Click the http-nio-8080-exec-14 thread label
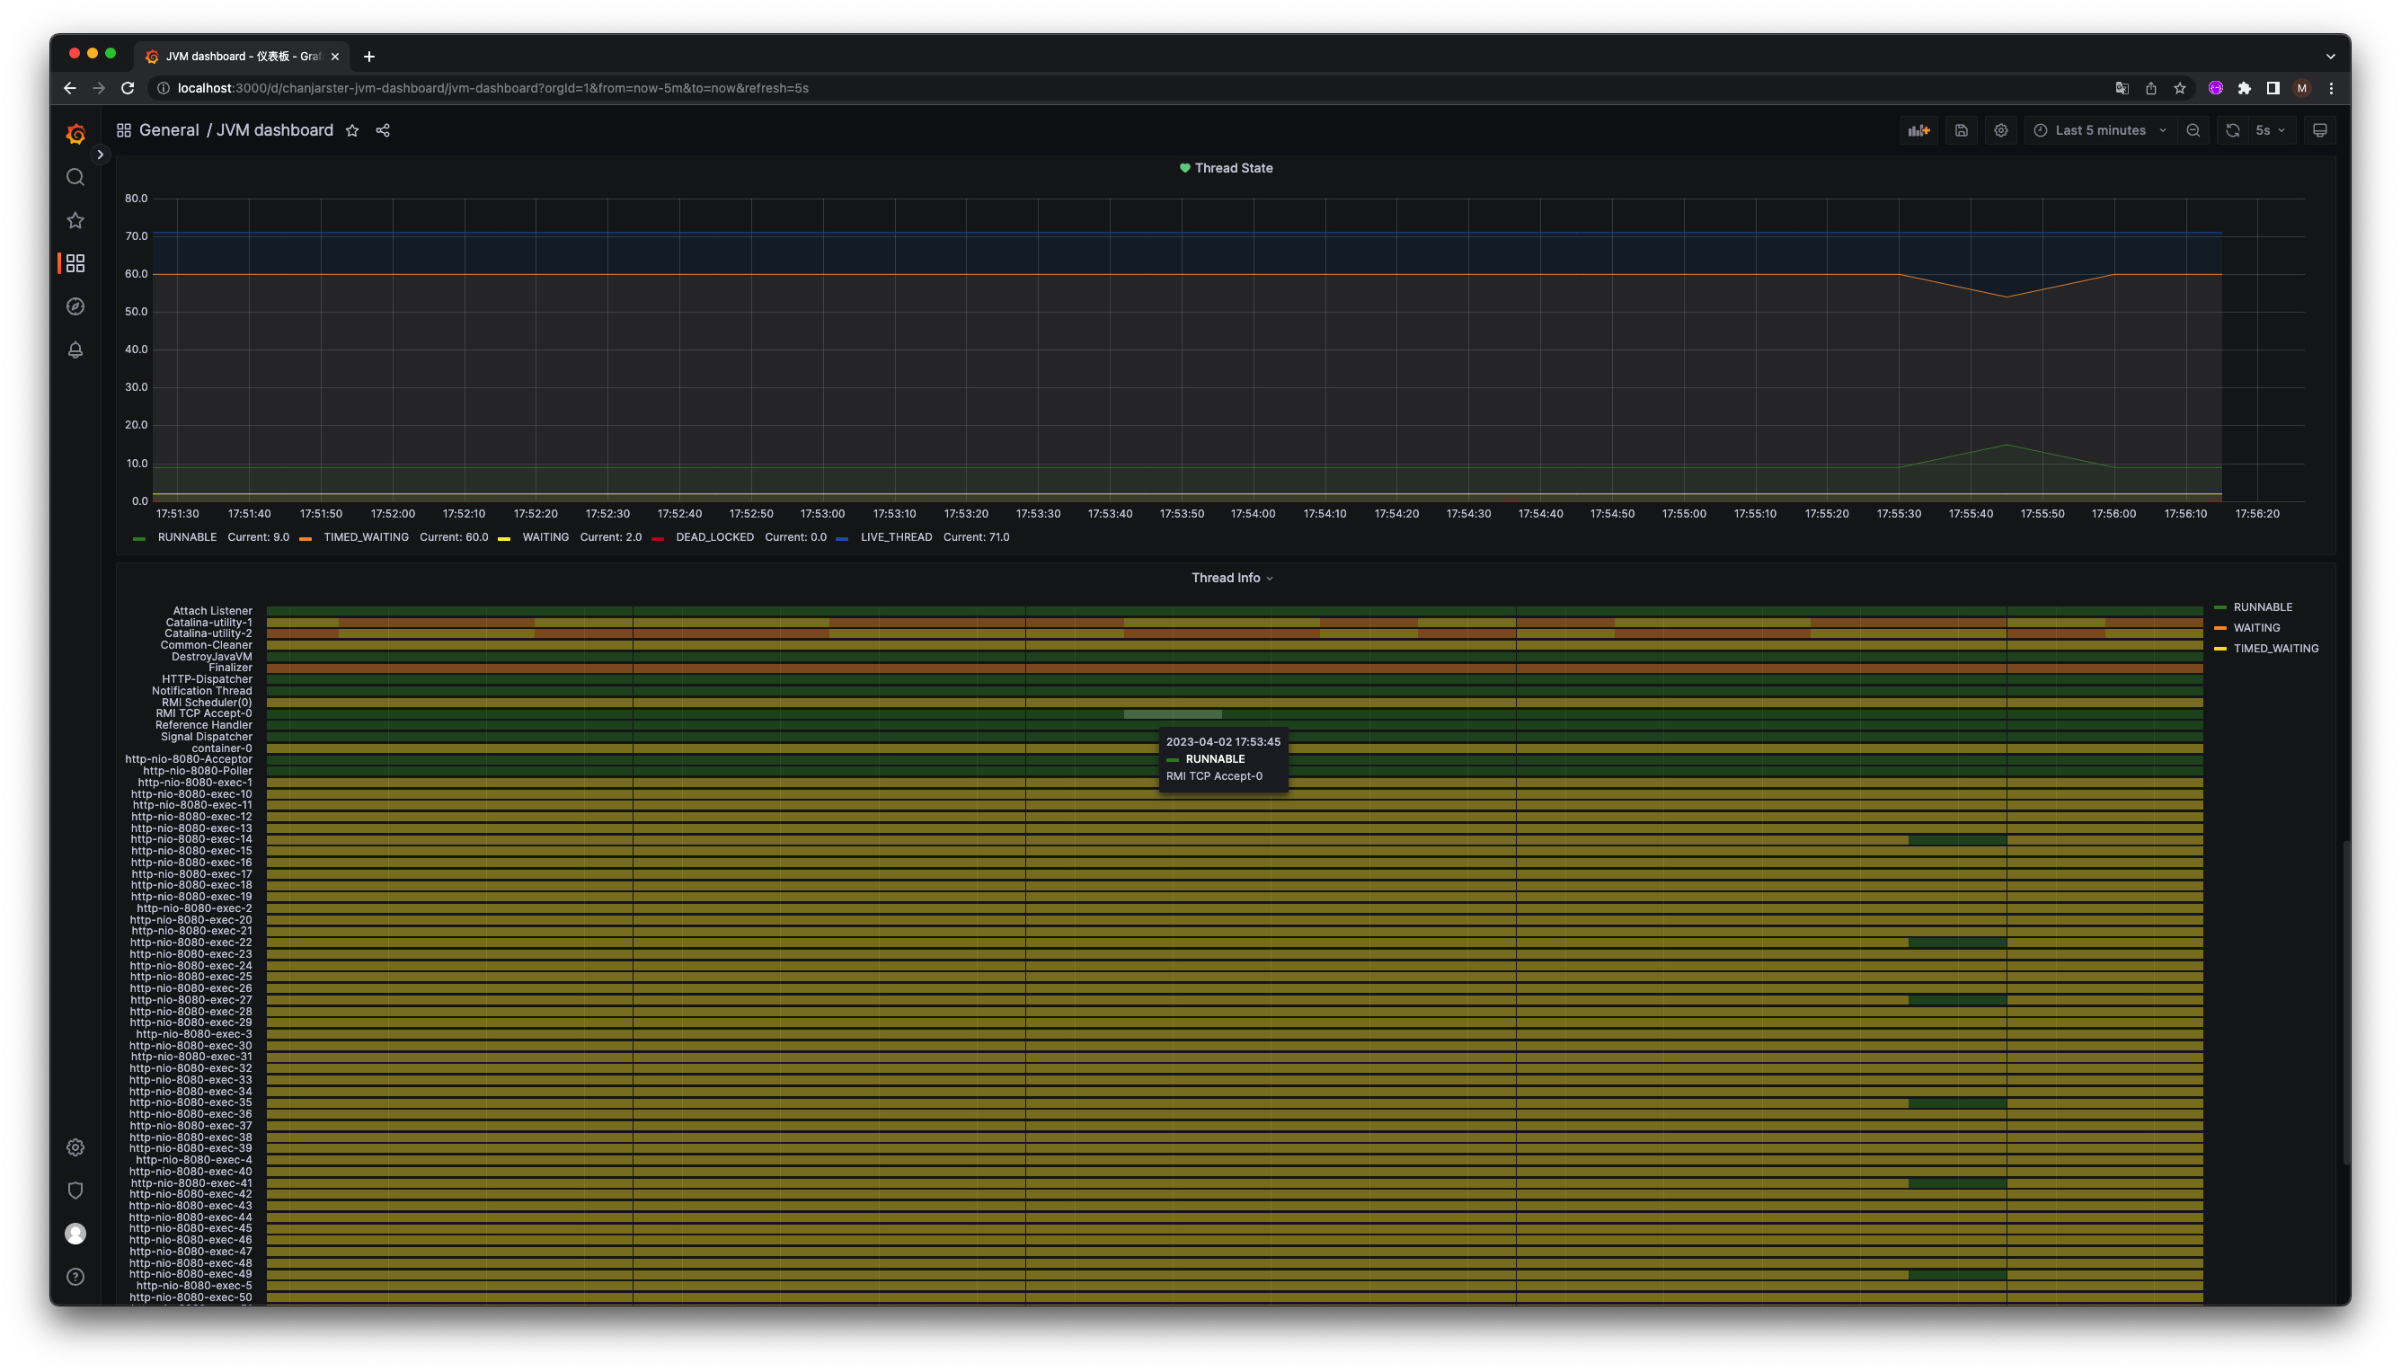This screenshot has height=1372, width=2401. coord(191,838)
